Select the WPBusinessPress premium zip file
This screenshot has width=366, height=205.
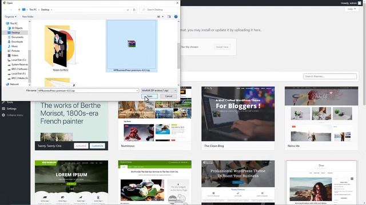point(132,46)
